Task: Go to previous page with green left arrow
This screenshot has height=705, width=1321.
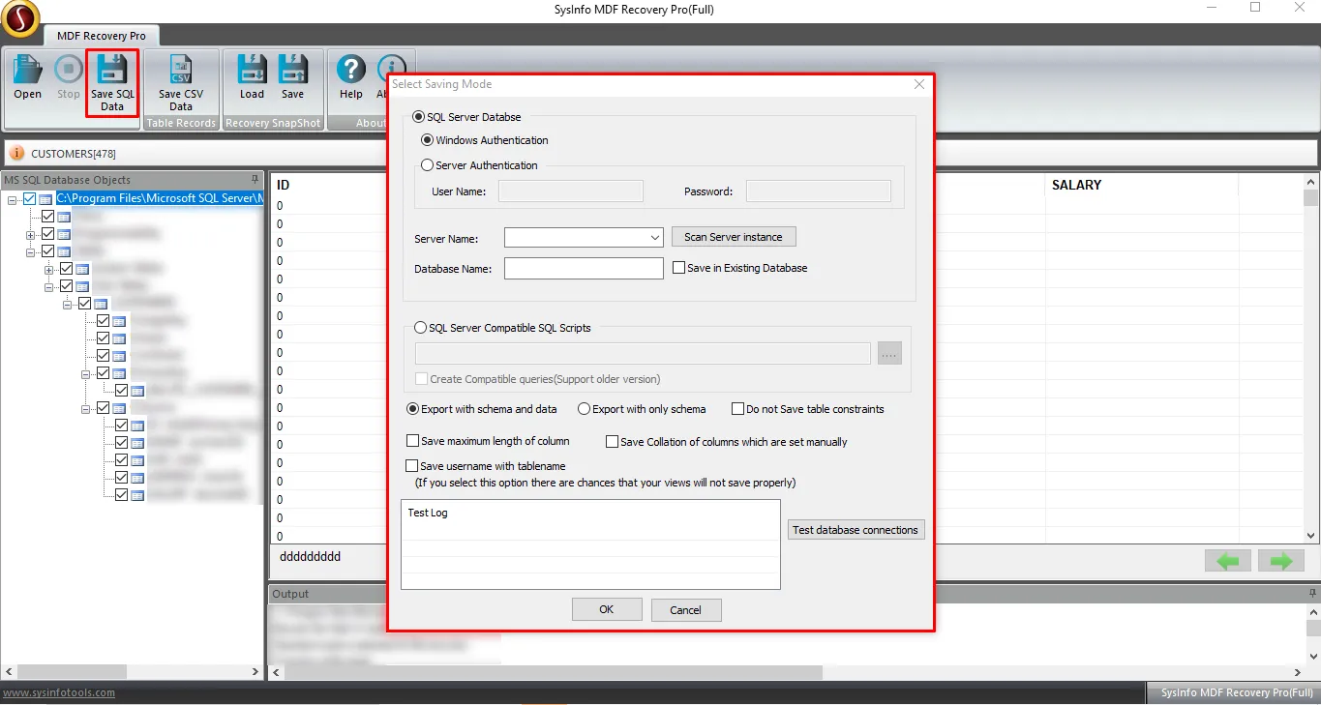Action: coord(1228,560)
